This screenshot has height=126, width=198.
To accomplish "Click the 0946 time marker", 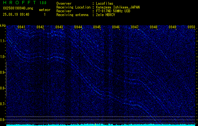I will point(116,27).
